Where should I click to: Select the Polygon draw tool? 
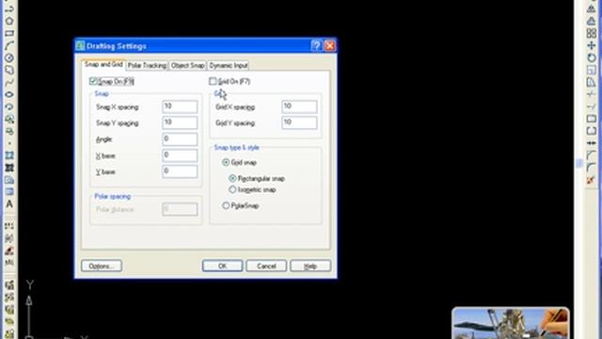pyautogui.click(x=9, y=21)
